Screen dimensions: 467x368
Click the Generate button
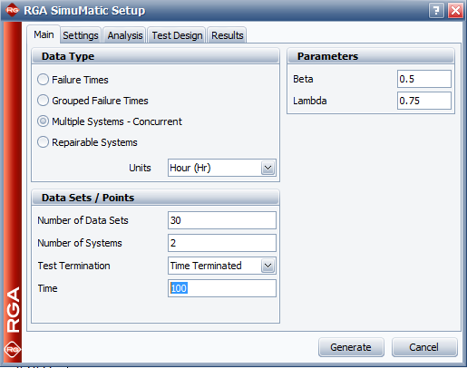351,347
